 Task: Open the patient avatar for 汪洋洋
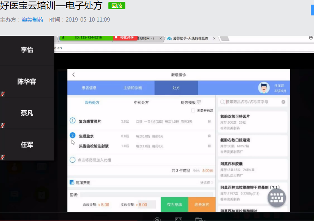click(x=264, y=88)
